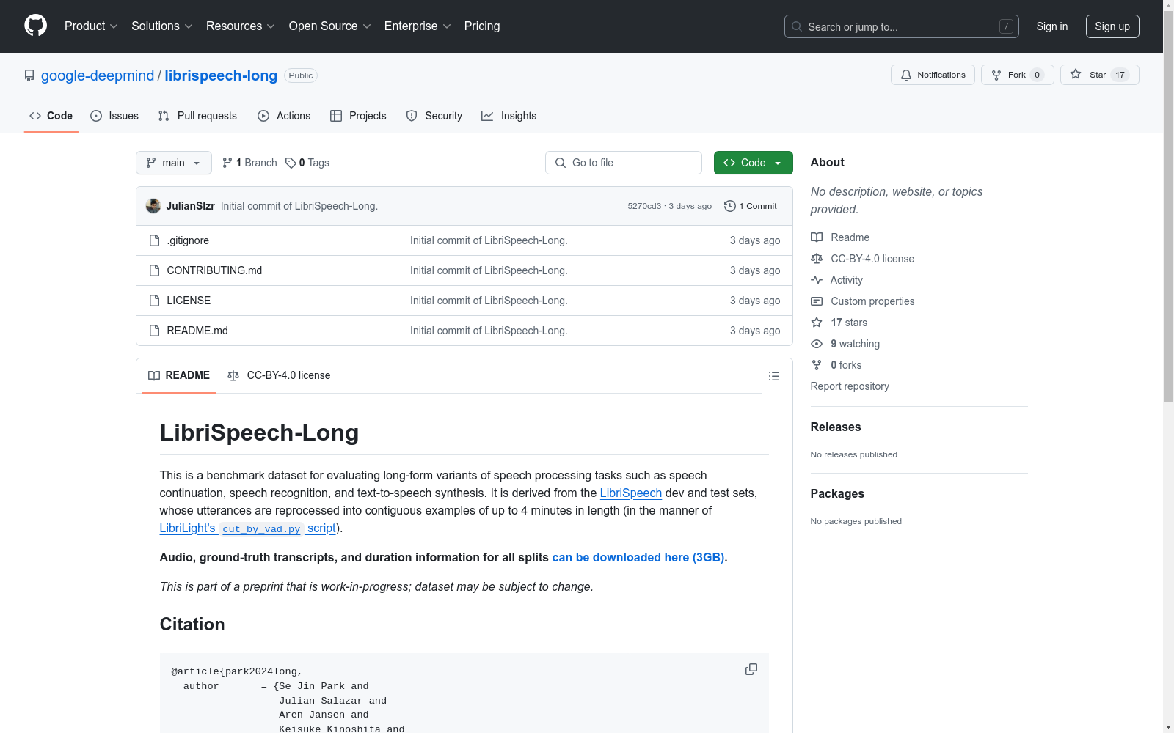Open the CONTRIBUTING.md file name
1174x733 pixels.
214,270
